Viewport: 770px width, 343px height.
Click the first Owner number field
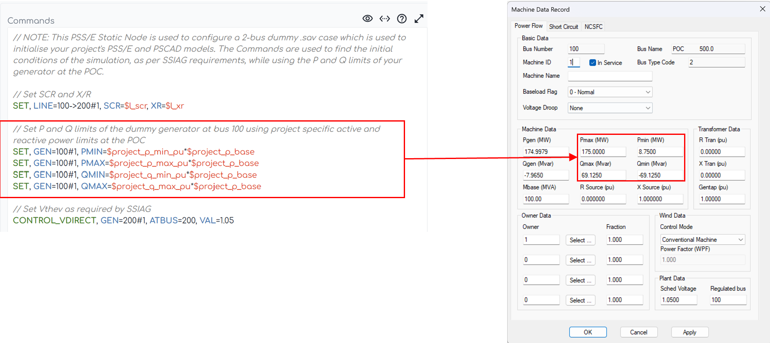[x=541, y=240]
